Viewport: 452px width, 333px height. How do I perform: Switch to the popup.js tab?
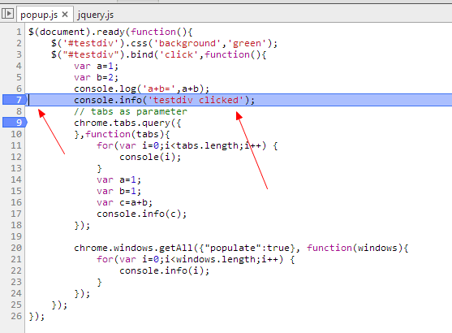[x=39, y=15]
